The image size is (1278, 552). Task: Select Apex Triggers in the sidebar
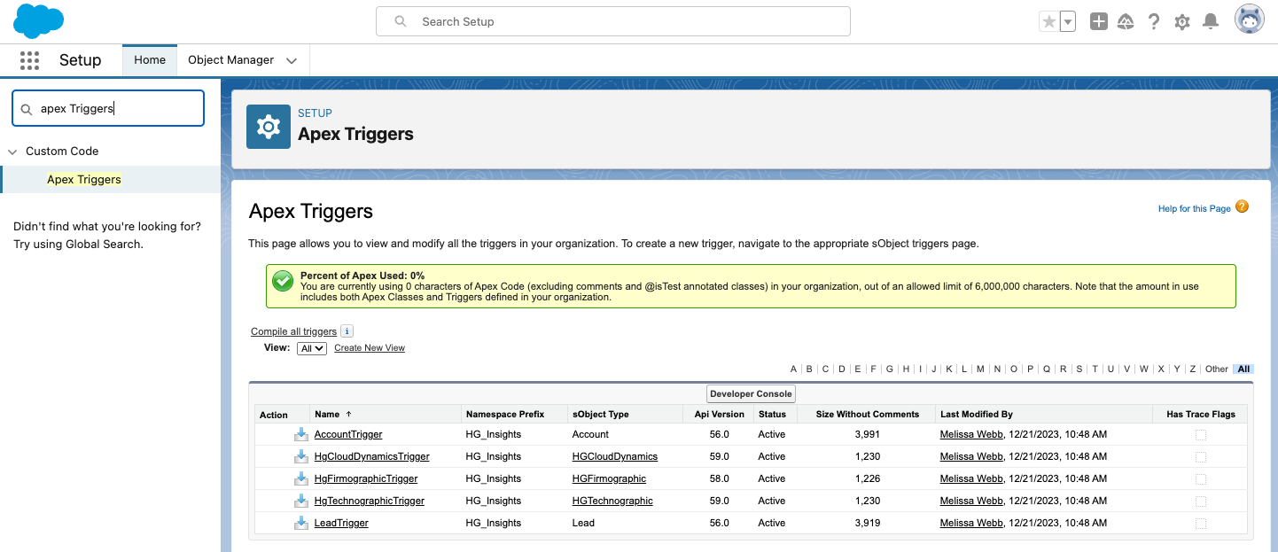pos(84,179)
